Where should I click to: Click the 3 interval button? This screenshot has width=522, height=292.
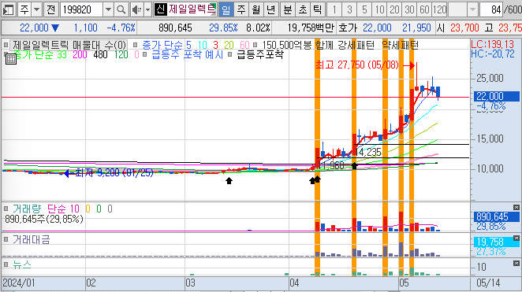349,9
